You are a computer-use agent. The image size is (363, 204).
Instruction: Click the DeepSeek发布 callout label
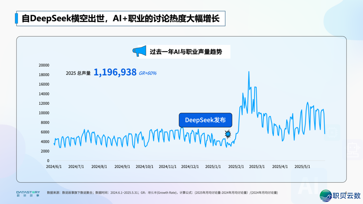pos(205,120)
